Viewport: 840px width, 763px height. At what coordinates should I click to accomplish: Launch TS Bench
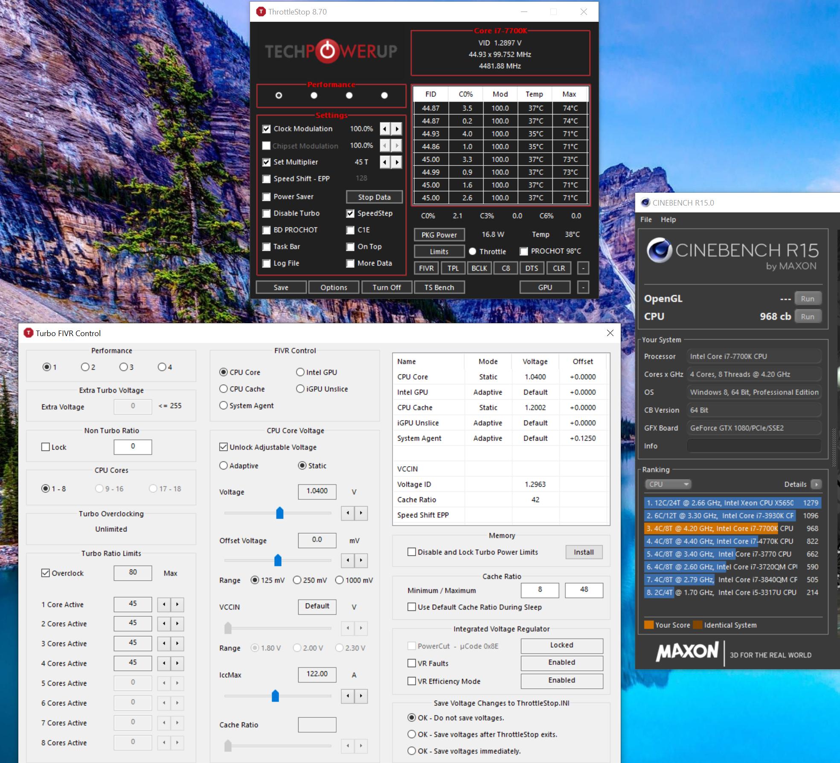(x=439, y=287)
